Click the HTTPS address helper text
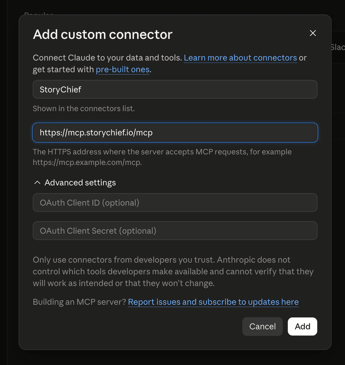The height and width of the screenshot is (365, 345). [162, 157]
